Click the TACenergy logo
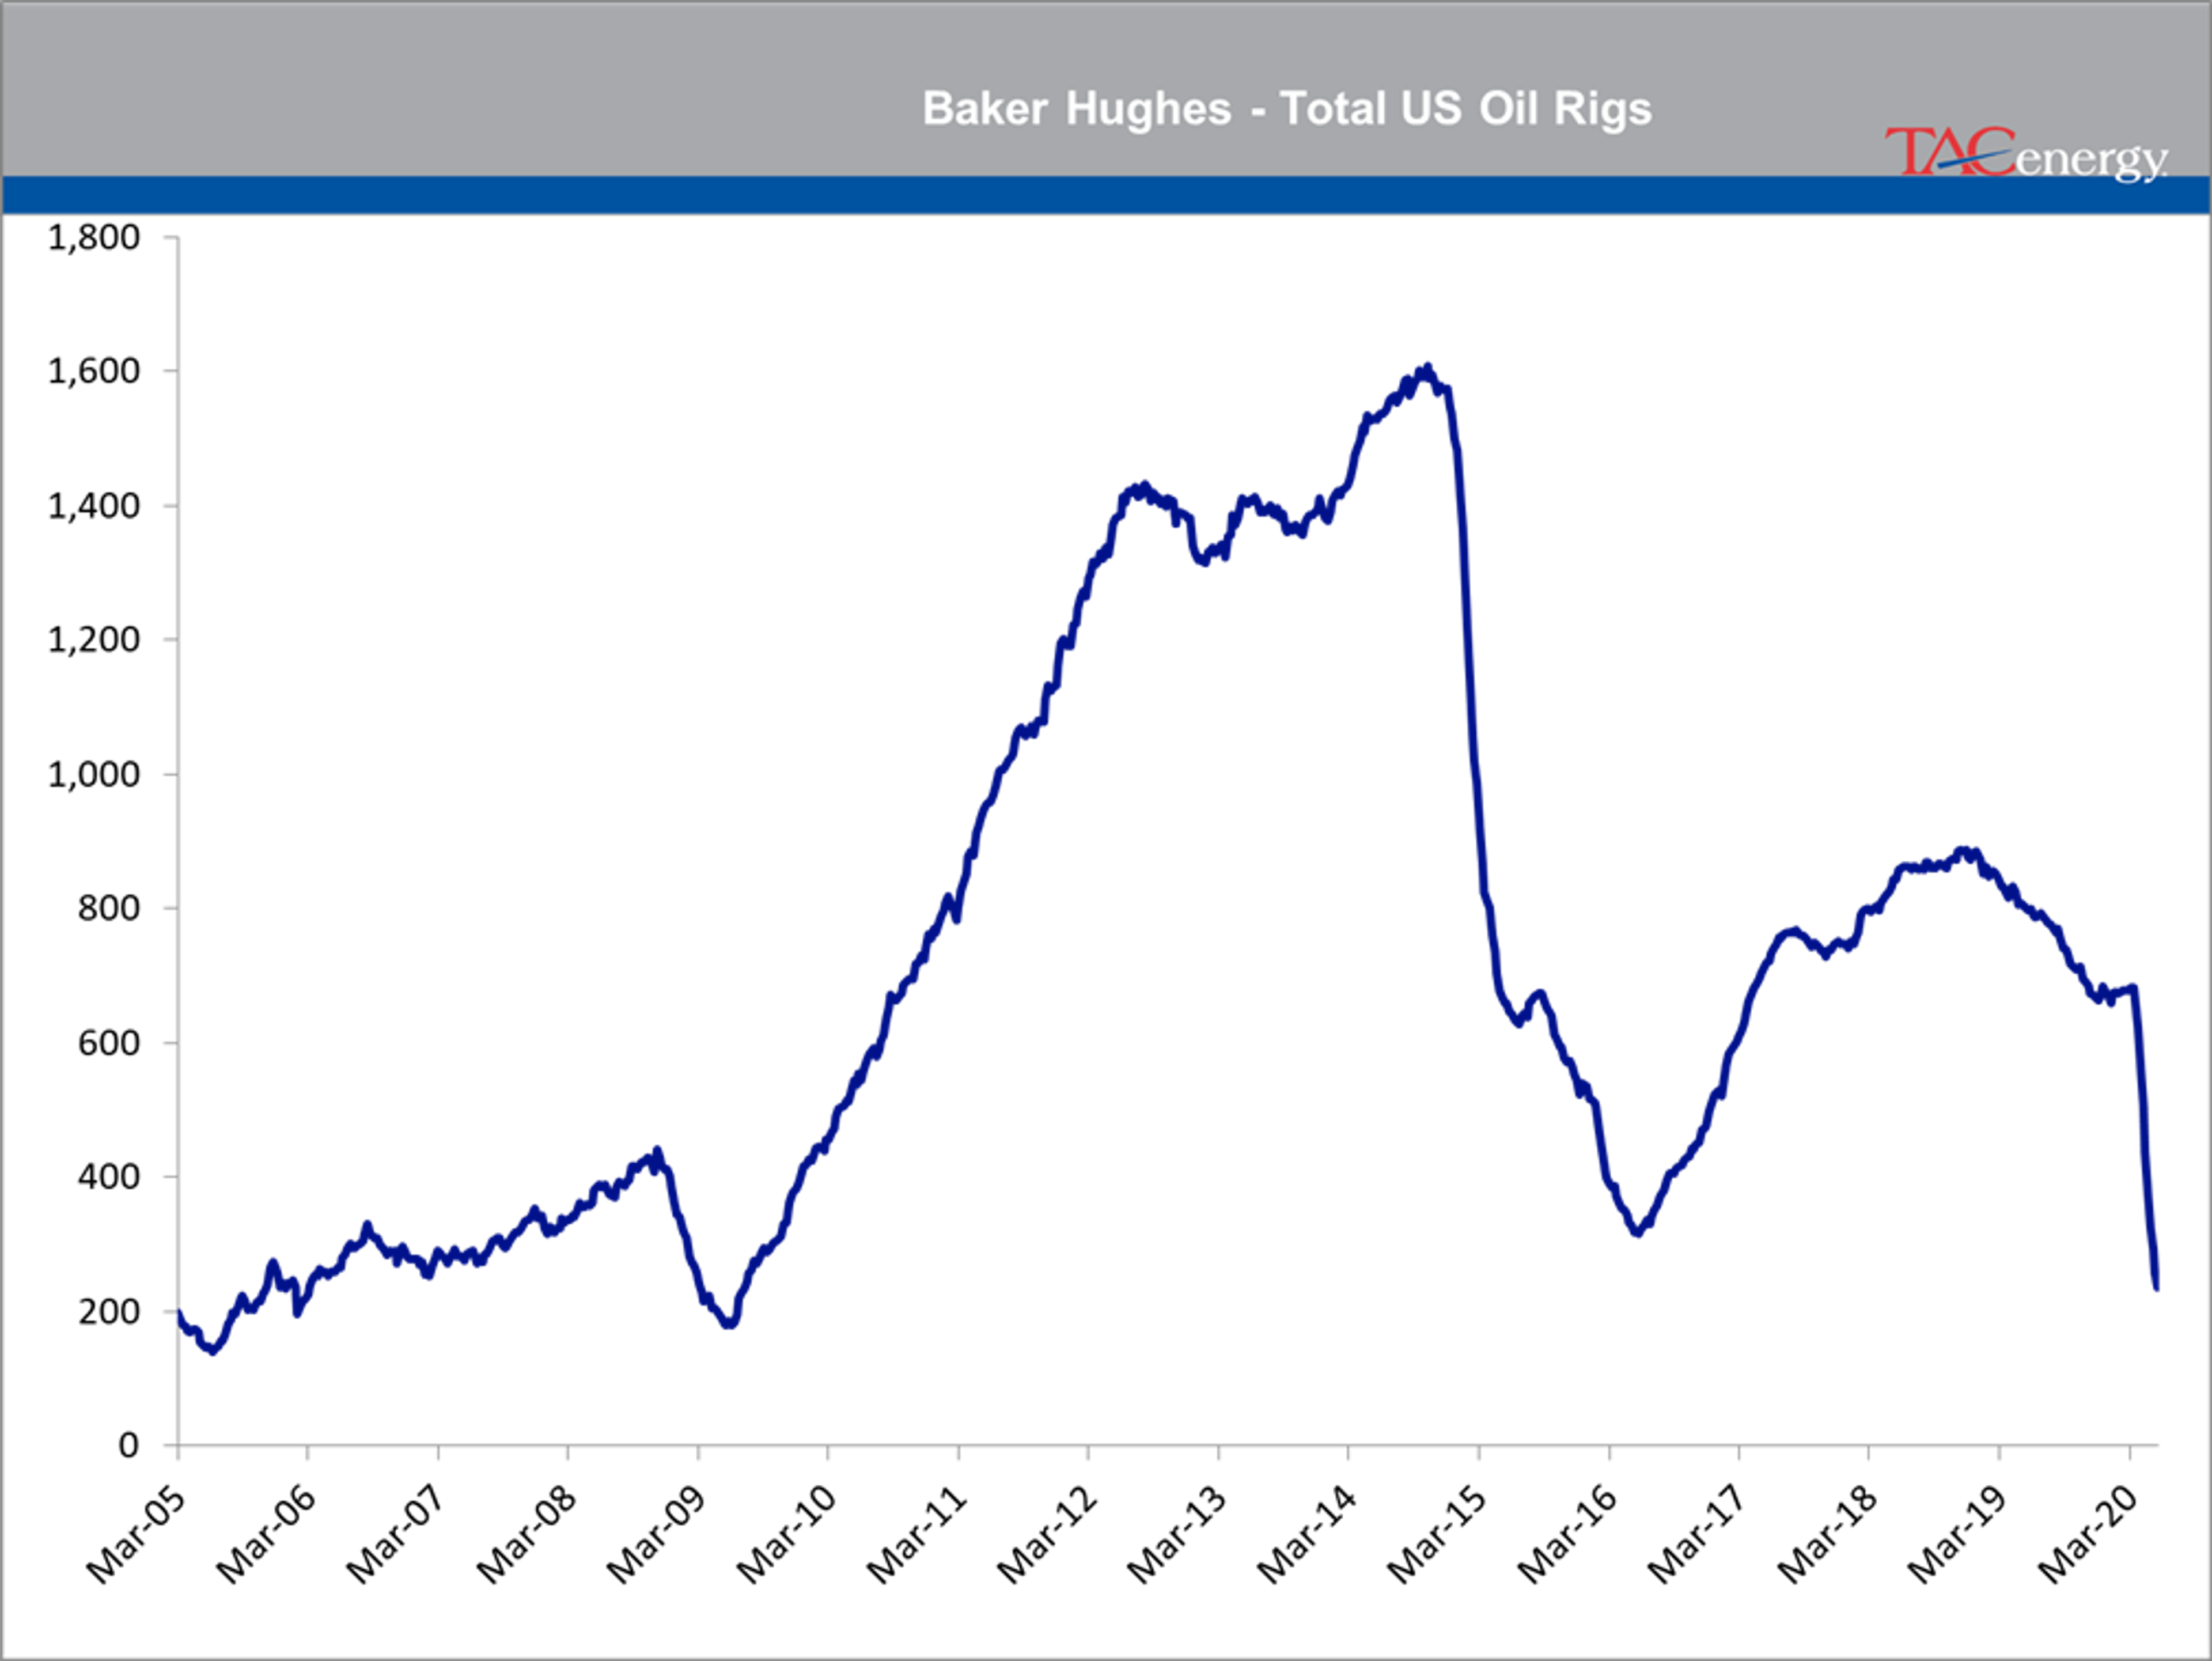 tap(2026, 154)
